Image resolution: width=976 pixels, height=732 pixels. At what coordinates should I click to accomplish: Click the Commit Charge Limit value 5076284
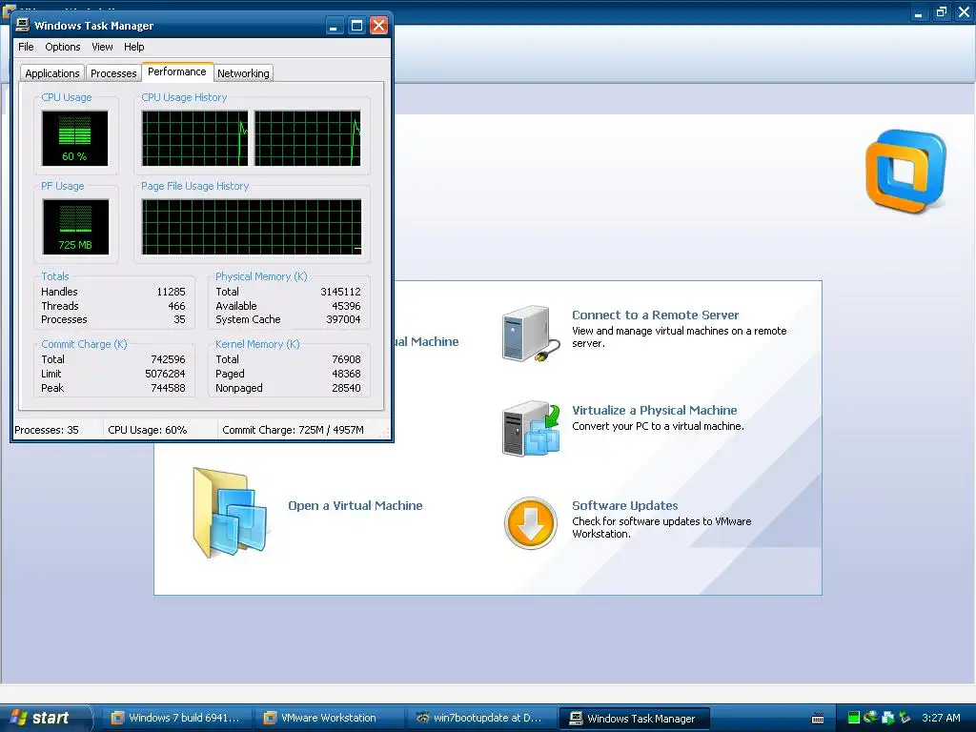click(x=165, y=374)
